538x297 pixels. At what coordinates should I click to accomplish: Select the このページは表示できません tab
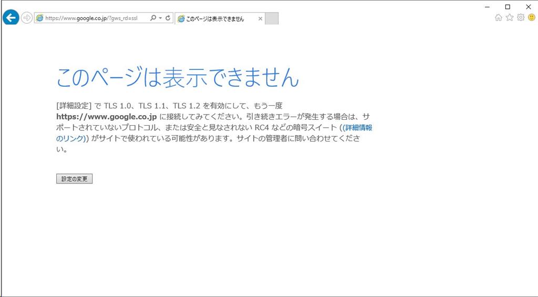pyautogui.click(x=220, y=19)
